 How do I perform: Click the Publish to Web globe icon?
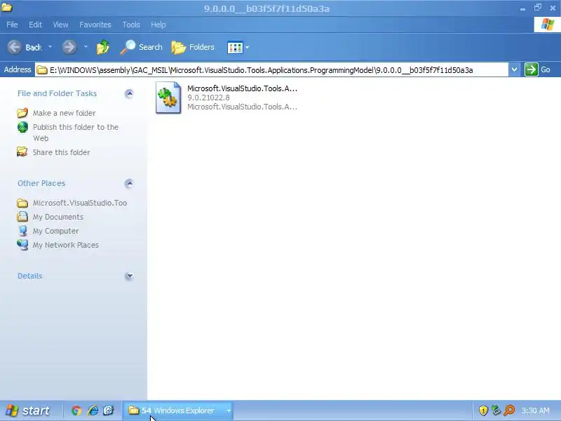22,127
